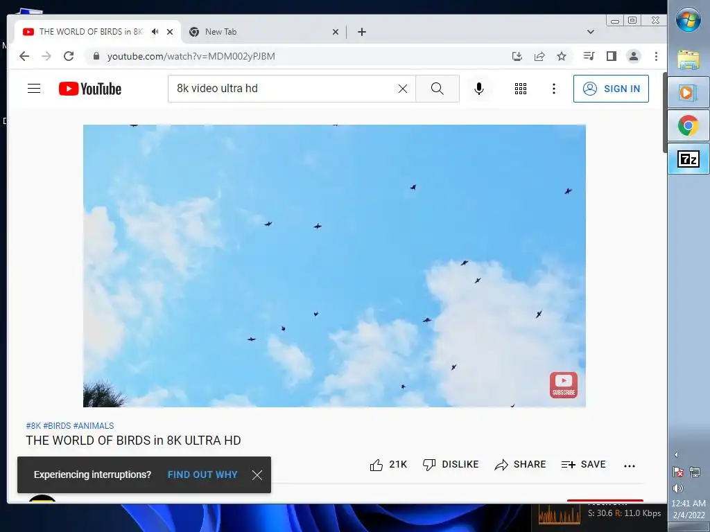Open the #ANIMALS hashtag
The width and height of the screenshot is (710, 532).
click(94, 426)
